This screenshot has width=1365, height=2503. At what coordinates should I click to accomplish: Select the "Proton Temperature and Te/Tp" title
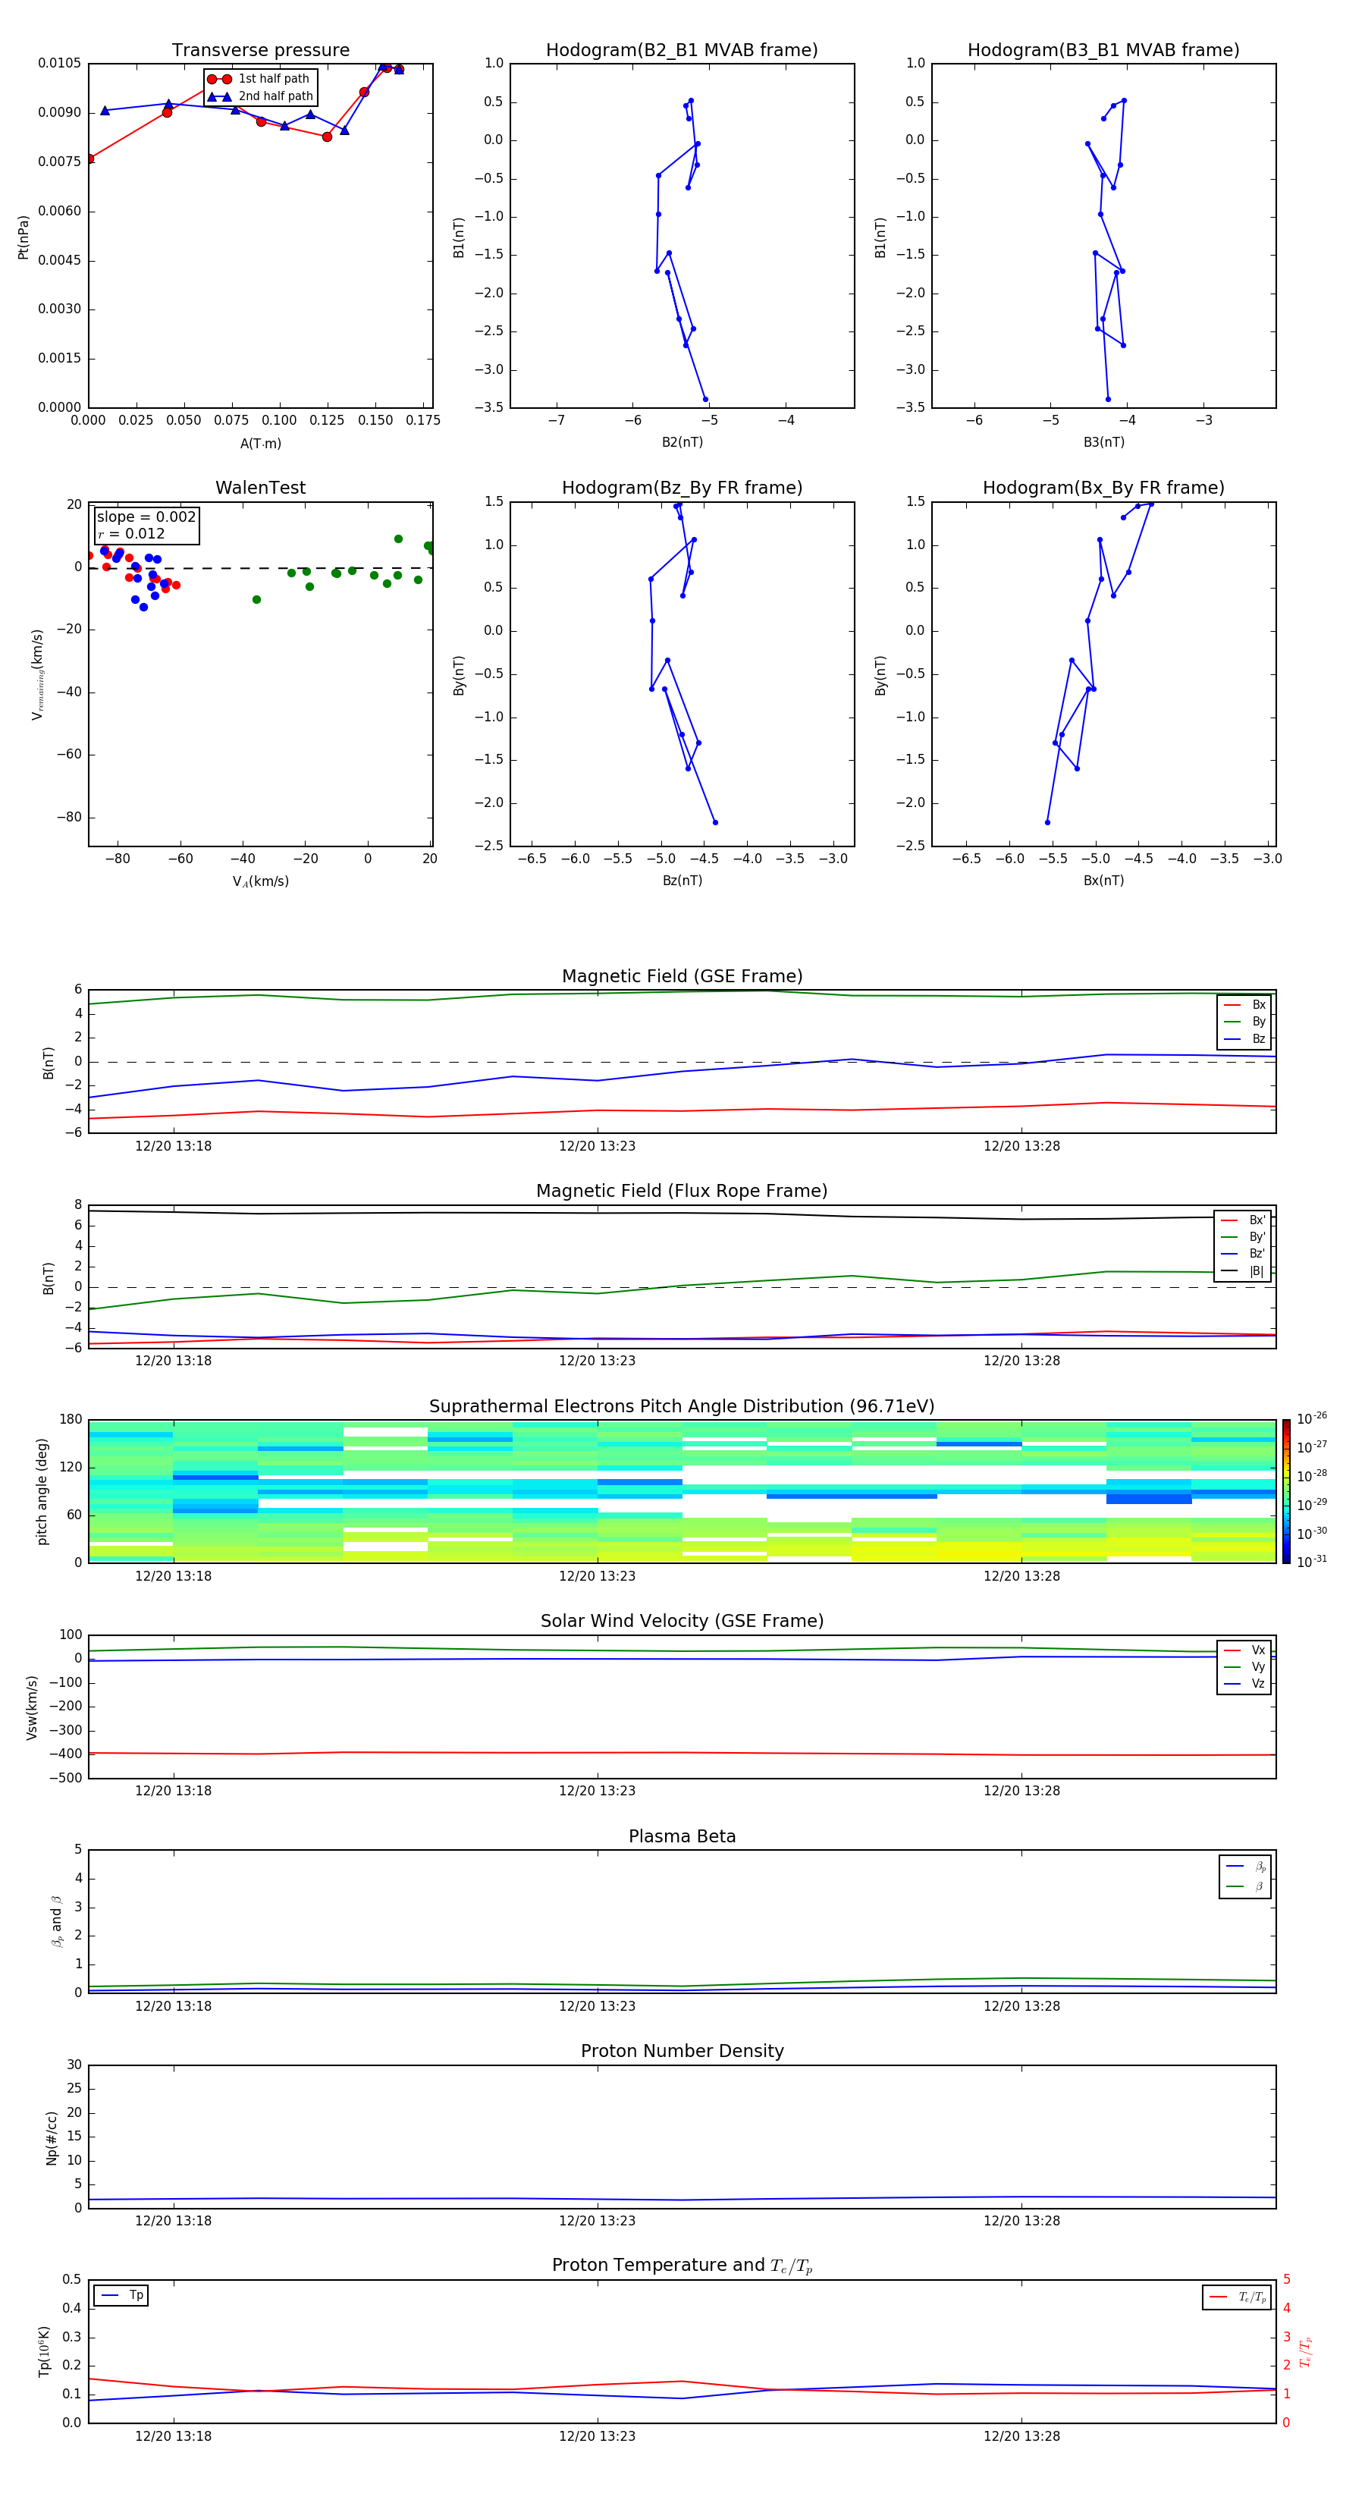682,2266
